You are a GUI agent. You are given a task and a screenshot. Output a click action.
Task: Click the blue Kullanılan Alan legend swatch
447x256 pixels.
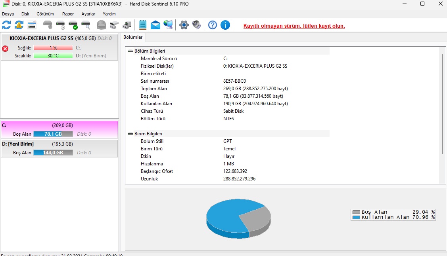click(x=356, y=217)
